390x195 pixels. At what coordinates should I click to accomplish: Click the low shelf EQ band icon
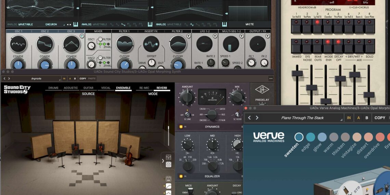point(187,153)
